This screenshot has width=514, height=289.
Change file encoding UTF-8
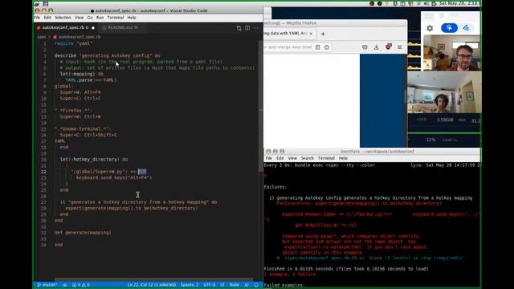coord(210,285)
